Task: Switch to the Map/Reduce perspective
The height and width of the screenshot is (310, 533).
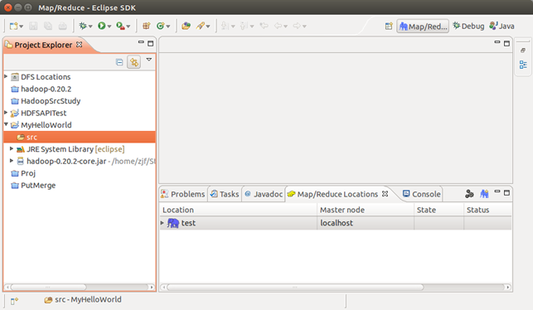Action: [x=423, y=27]
